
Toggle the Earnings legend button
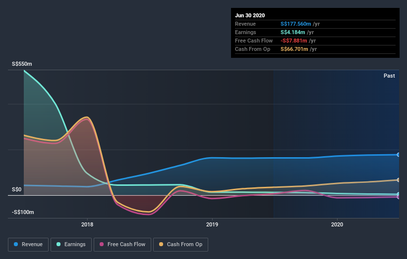[71, 245]
